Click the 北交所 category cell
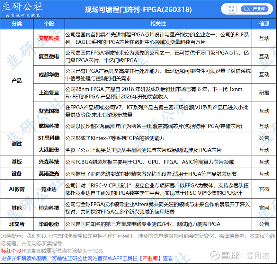 pos(17,224)
